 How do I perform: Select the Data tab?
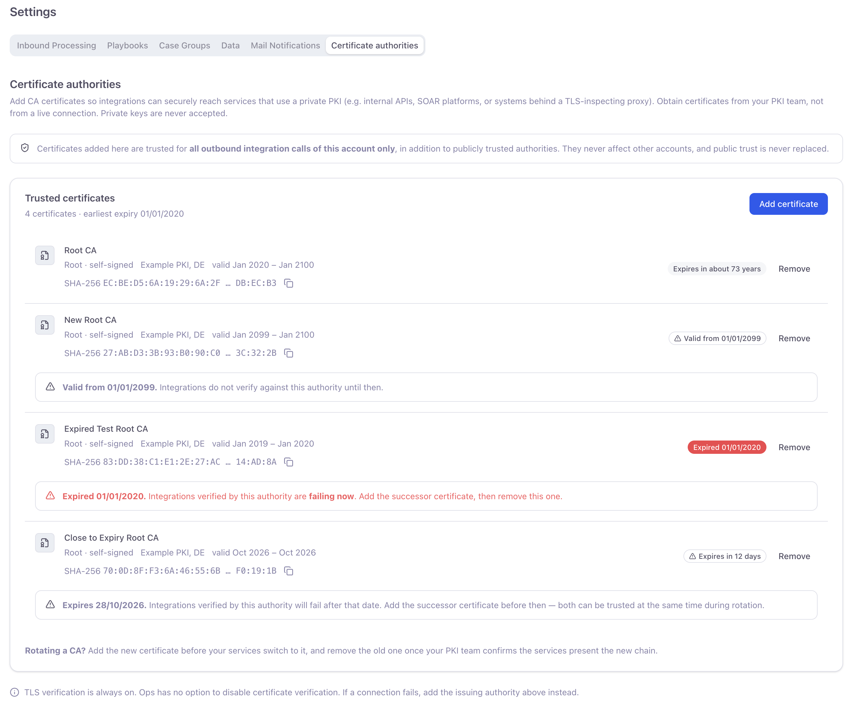pos(230,45)
